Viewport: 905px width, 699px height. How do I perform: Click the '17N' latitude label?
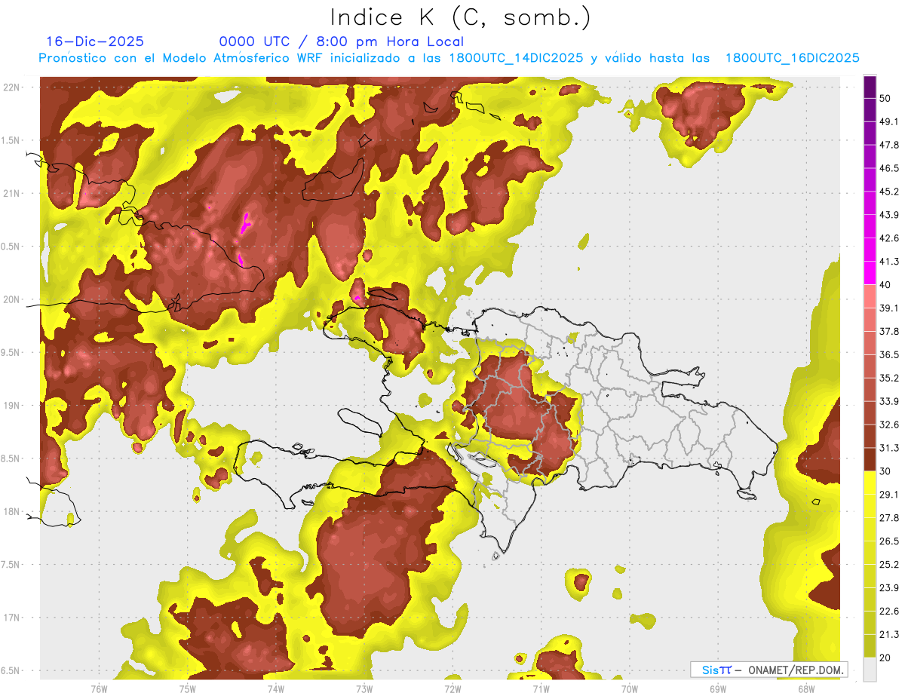[12, 618]
